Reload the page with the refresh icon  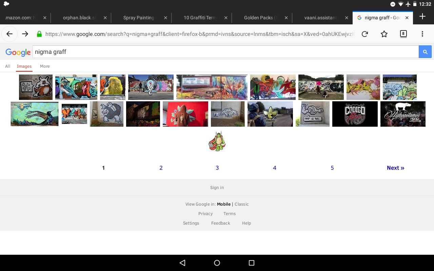365,34
